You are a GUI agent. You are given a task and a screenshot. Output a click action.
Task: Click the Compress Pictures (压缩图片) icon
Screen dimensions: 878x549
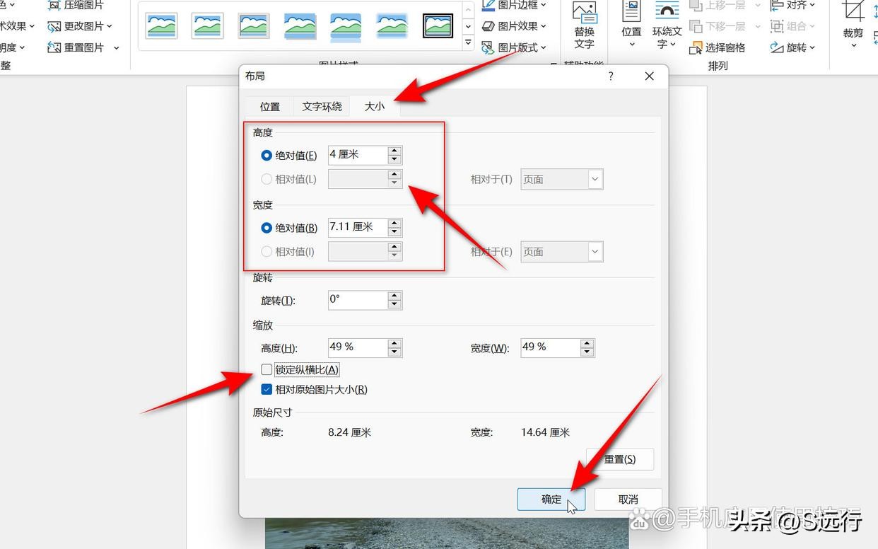[54, 5]
